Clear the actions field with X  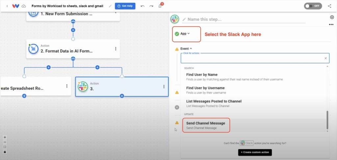click(x=325, y=58)
